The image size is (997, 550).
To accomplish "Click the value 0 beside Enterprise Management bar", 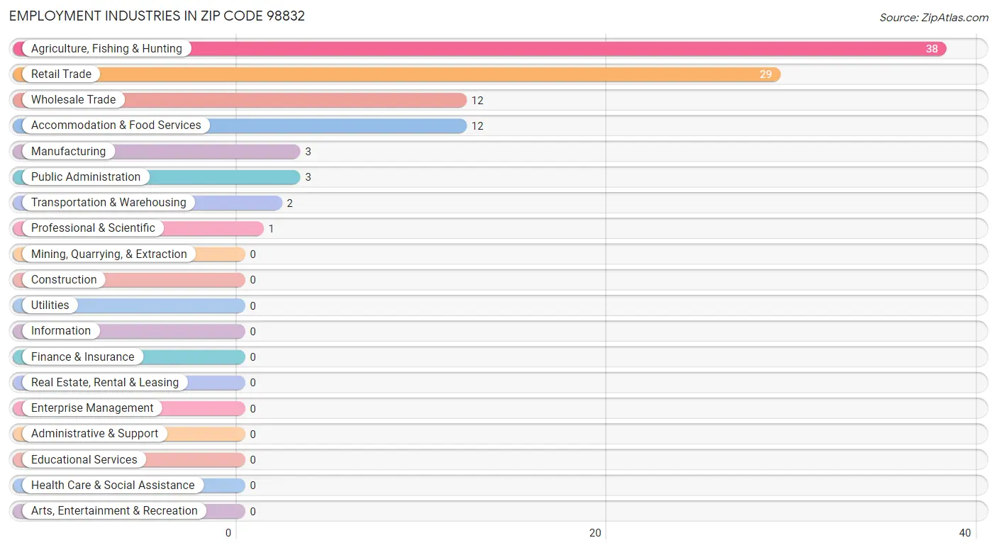I will pyautogui.click(x=252, y=408).
